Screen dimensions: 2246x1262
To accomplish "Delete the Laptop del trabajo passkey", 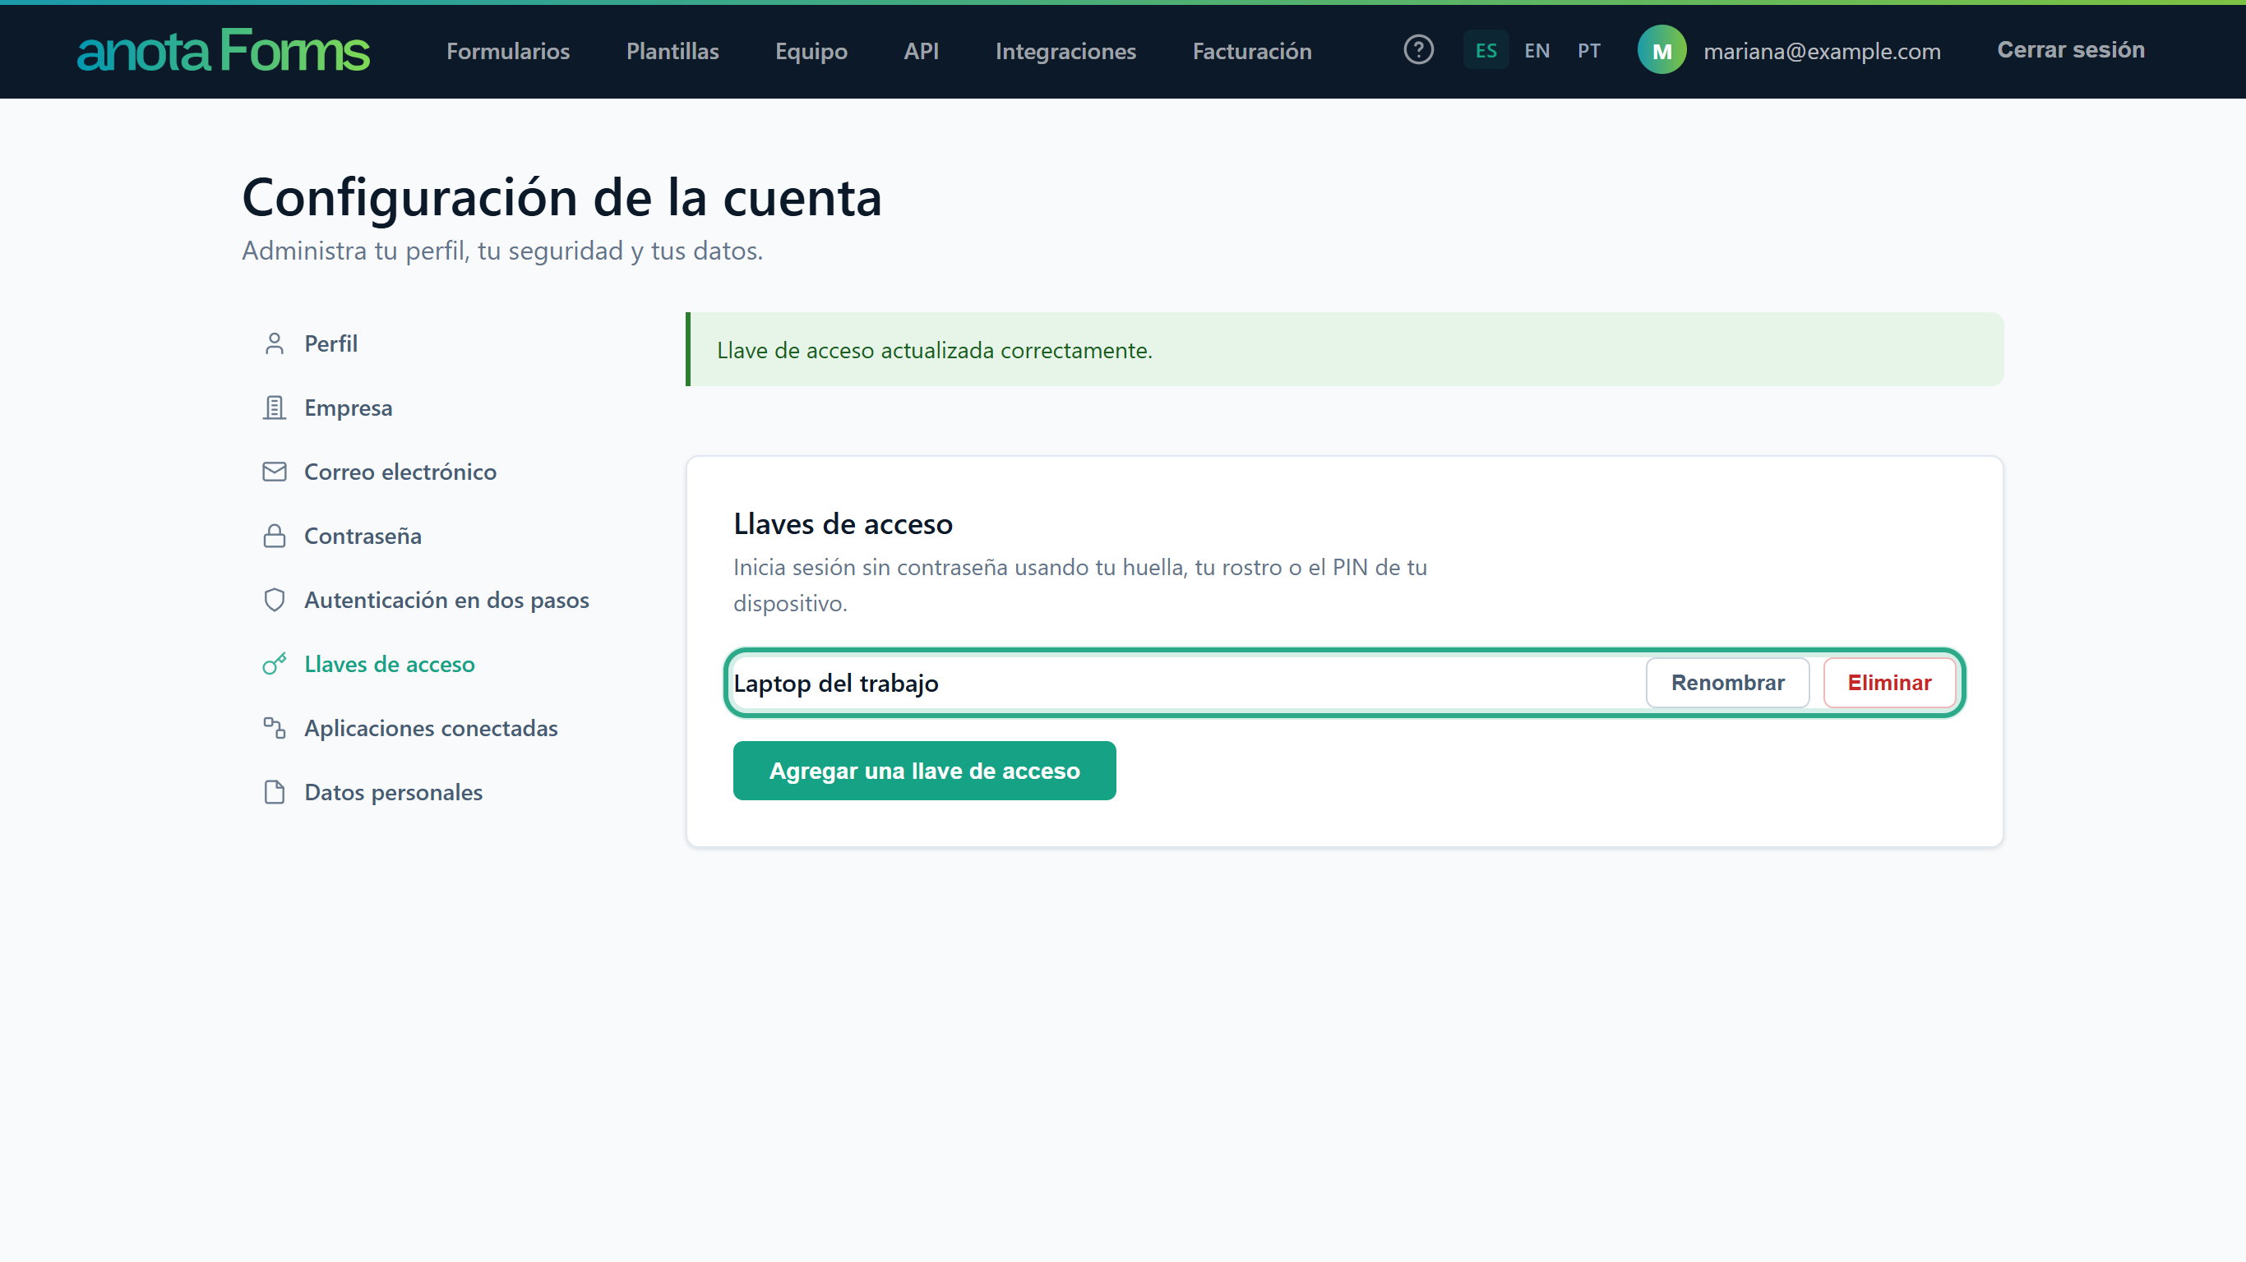I will [1889, 683].
